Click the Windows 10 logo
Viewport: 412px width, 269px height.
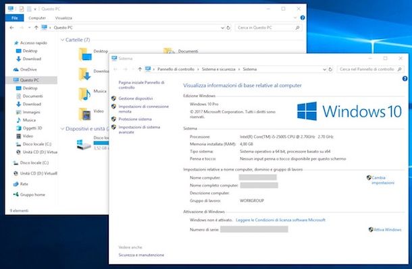click(349, 111)
